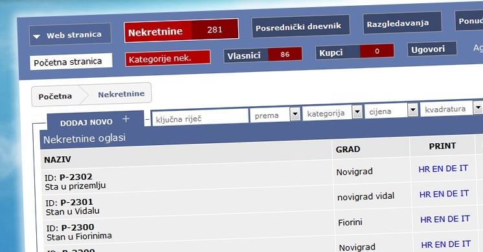Print P-2300 in IT
The image size is (483, 252).
pos(466,218)
